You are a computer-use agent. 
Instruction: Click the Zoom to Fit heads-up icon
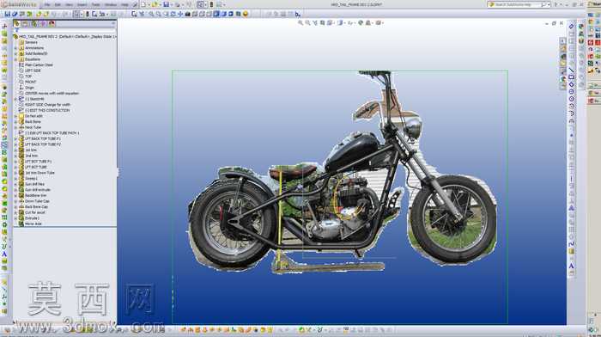point(300,23)
